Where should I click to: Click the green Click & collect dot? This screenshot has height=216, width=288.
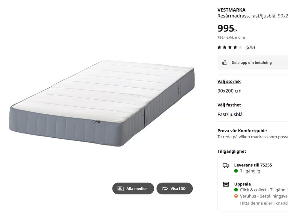click(x=236, y=190)
